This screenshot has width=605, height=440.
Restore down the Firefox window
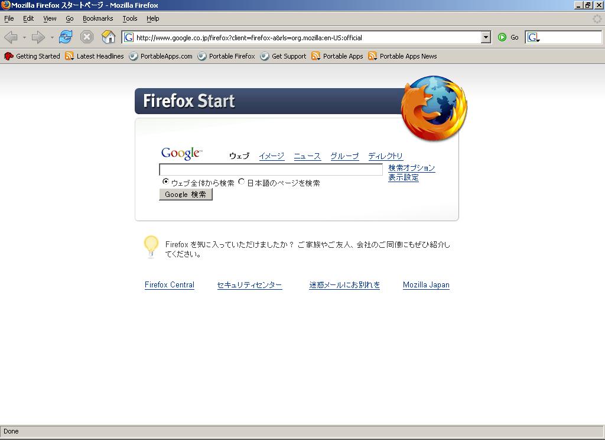(x=588, y=5)
